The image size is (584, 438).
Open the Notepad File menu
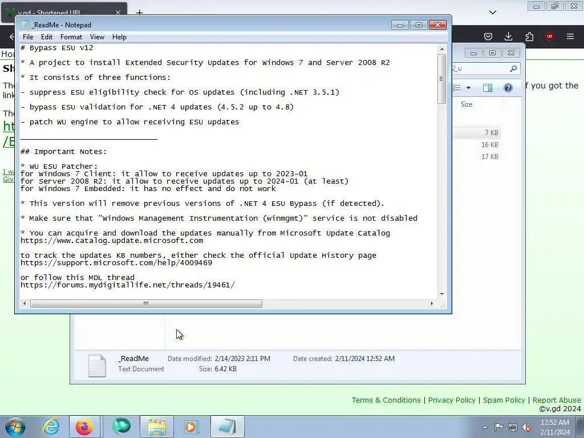(28, 37)
